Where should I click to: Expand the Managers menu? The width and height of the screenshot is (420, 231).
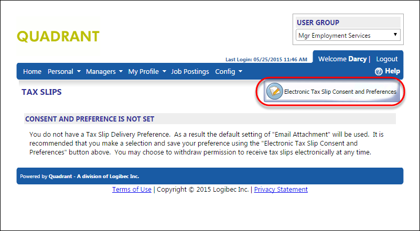104,72
